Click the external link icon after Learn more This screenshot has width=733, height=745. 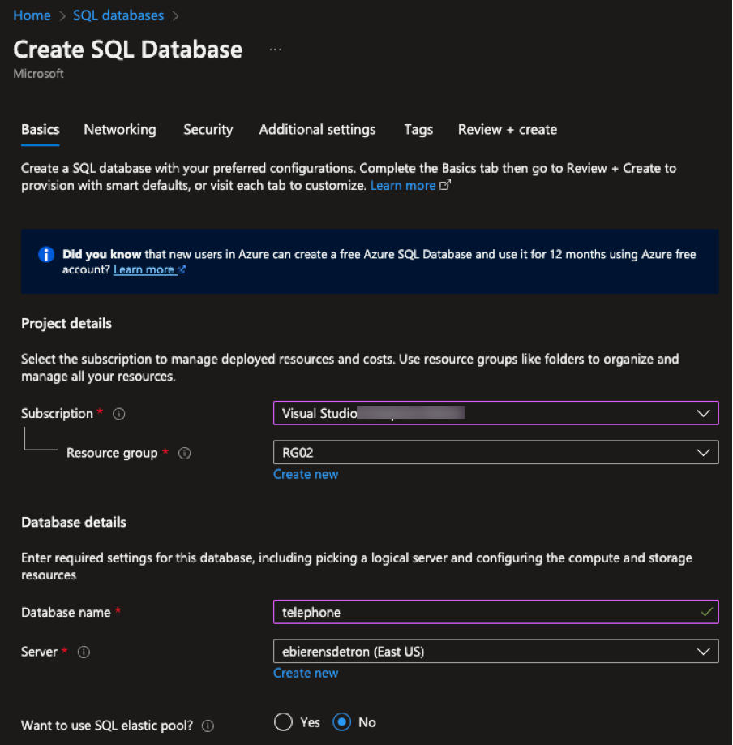pos(443,184)
